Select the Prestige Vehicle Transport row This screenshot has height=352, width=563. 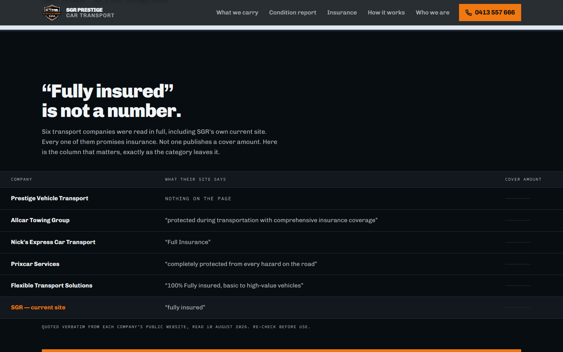point(281,198)
